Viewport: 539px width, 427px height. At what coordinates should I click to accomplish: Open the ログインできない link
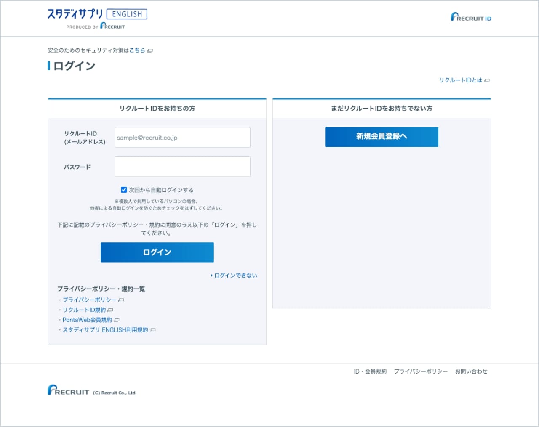tap(235, 276)
